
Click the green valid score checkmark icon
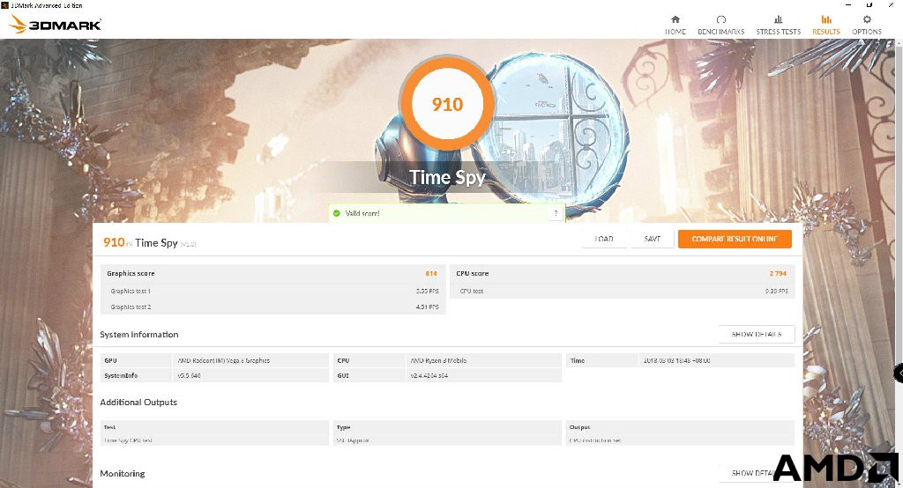(x=336, y=213)
